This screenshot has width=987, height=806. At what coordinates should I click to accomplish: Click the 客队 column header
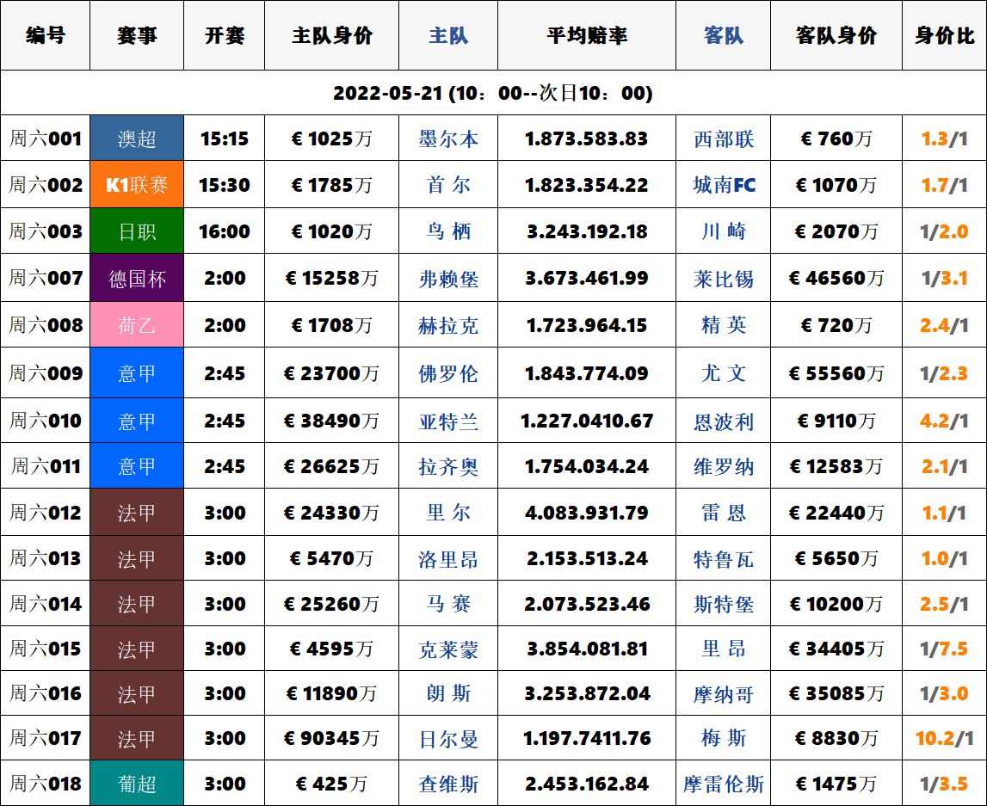[723, 36]
